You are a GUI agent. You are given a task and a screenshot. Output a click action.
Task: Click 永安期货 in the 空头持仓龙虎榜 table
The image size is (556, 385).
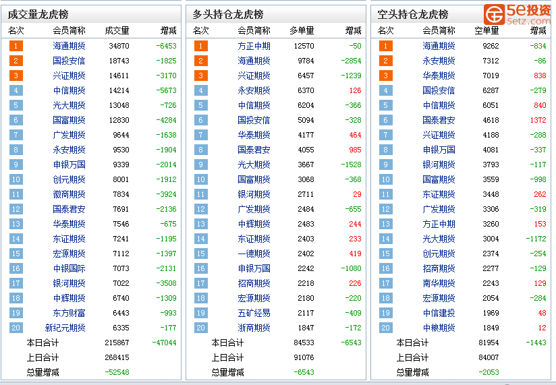pyautogui.click(x=439, y=61)
